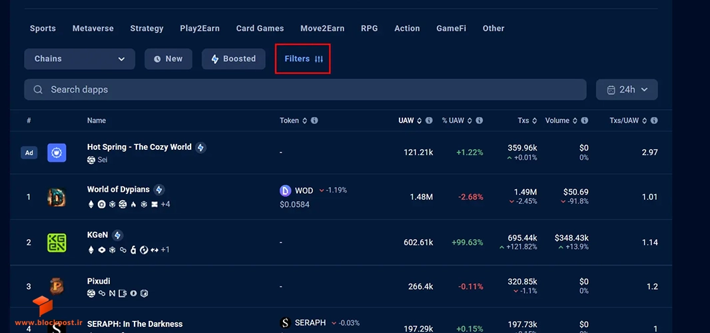Click the 1.48M UAW value

(x=422, y=197)
